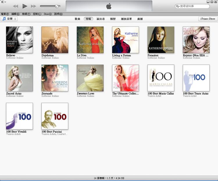The width and height of the screenshot is (218, 181).
Task: Click the Apple logo display area
Action: (109, 6)
